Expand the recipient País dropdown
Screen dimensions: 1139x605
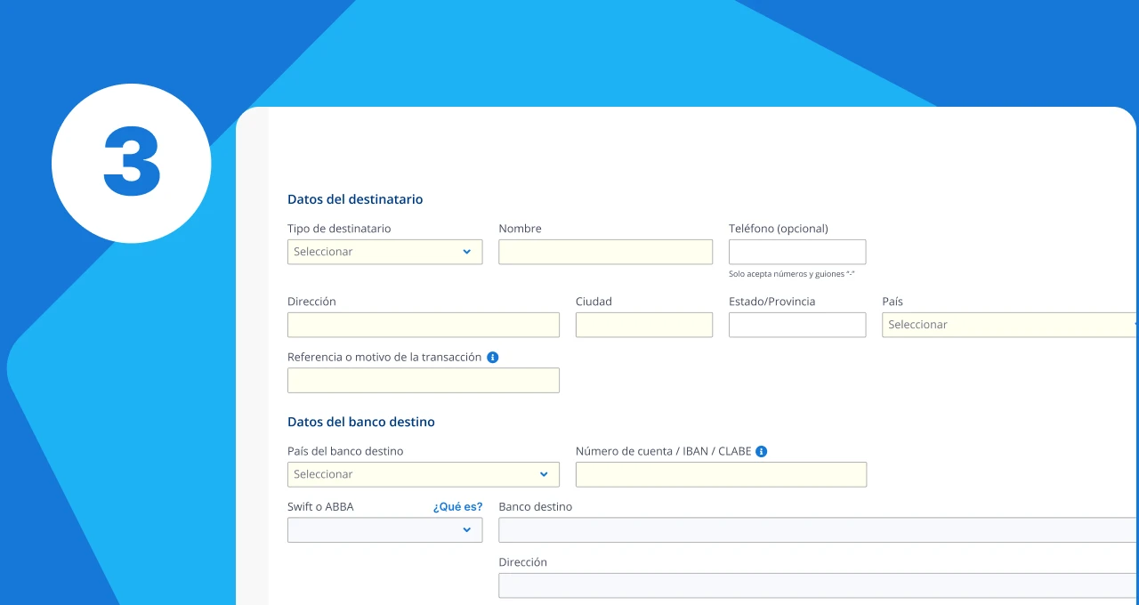[1010, 325]
